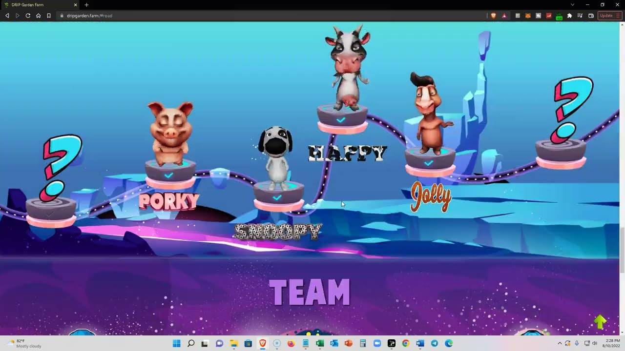The image size is (625, 351).
Task: Open a new browser tab
Action: [x=86, y=5]
